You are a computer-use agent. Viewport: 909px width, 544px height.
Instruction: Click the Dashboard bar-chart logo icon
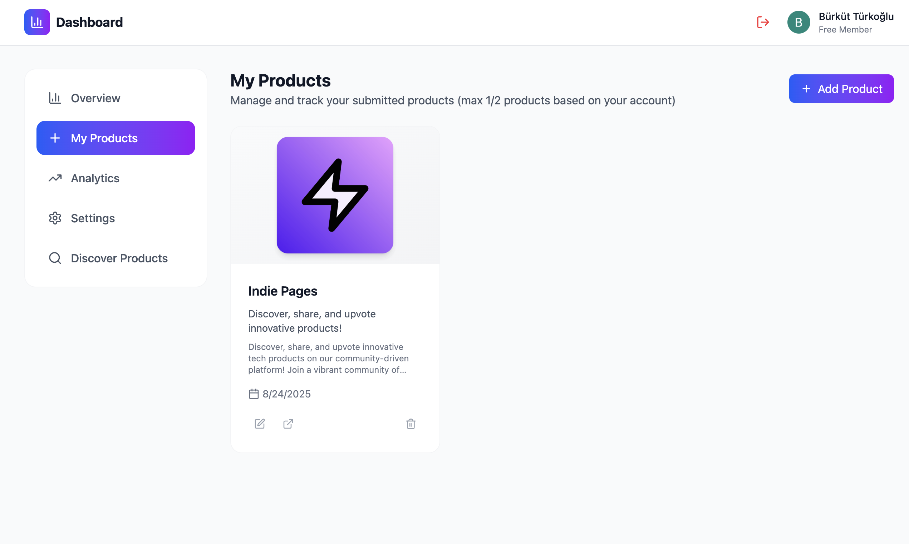[x=37, y=22]
